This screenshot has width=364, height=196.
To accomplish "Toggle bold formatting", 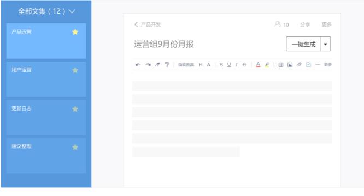I will (221, 65).
